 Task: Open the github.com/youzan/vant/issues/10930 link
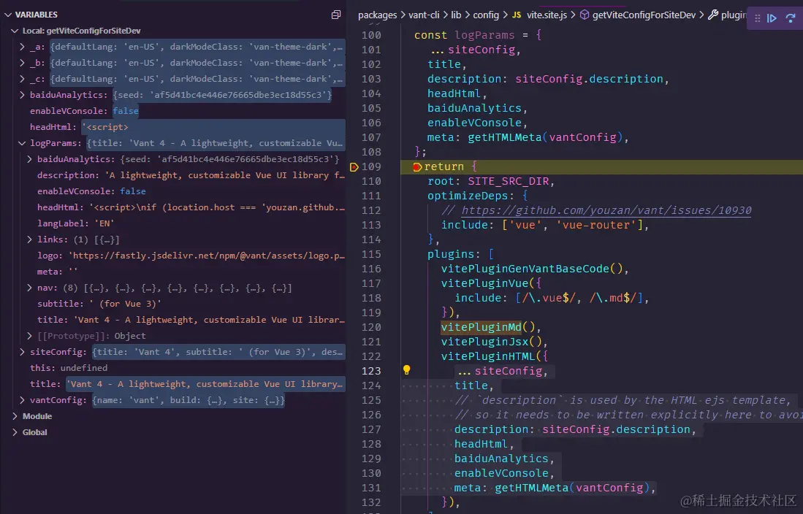pyautogui.click(x=606, y=210)
